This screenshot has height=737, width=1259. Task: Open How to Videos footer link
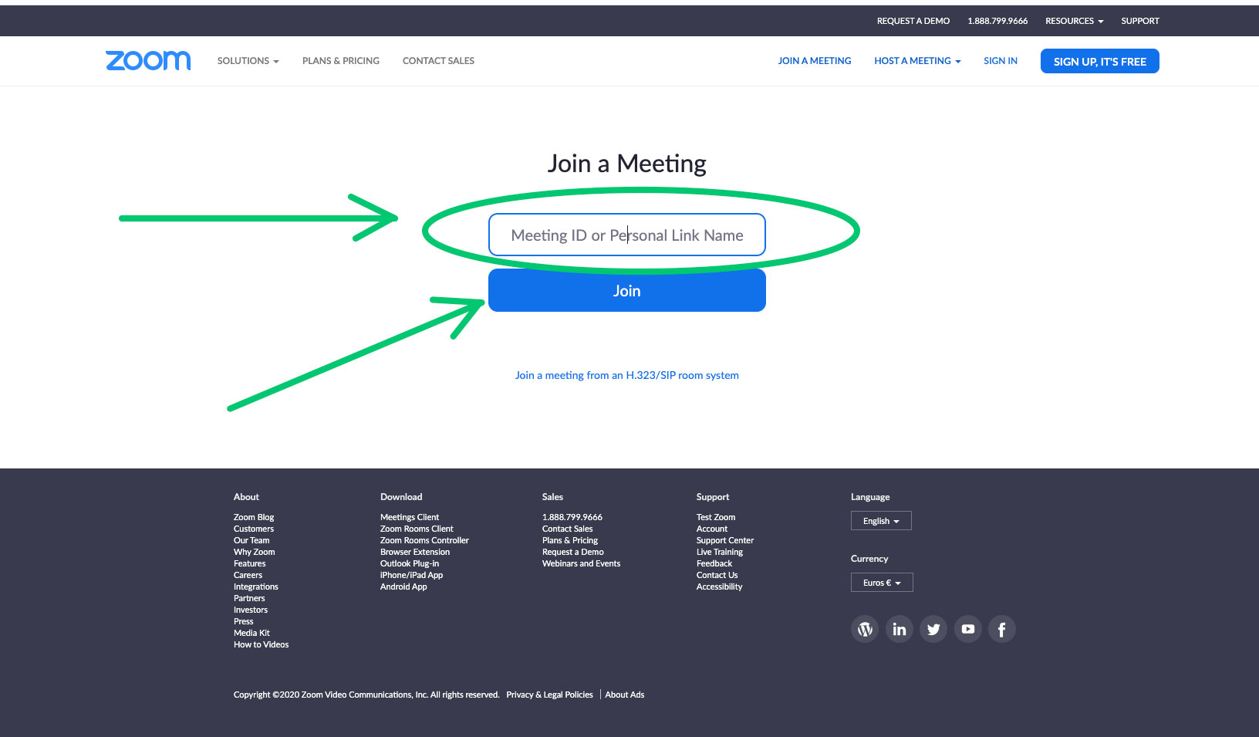pyautogui.click(x=262, y=644)
